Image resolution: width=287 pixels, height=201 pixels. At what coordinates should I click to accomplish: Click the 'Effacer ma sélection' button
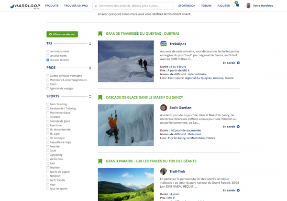pyautogui.click(x=62, y=34)
